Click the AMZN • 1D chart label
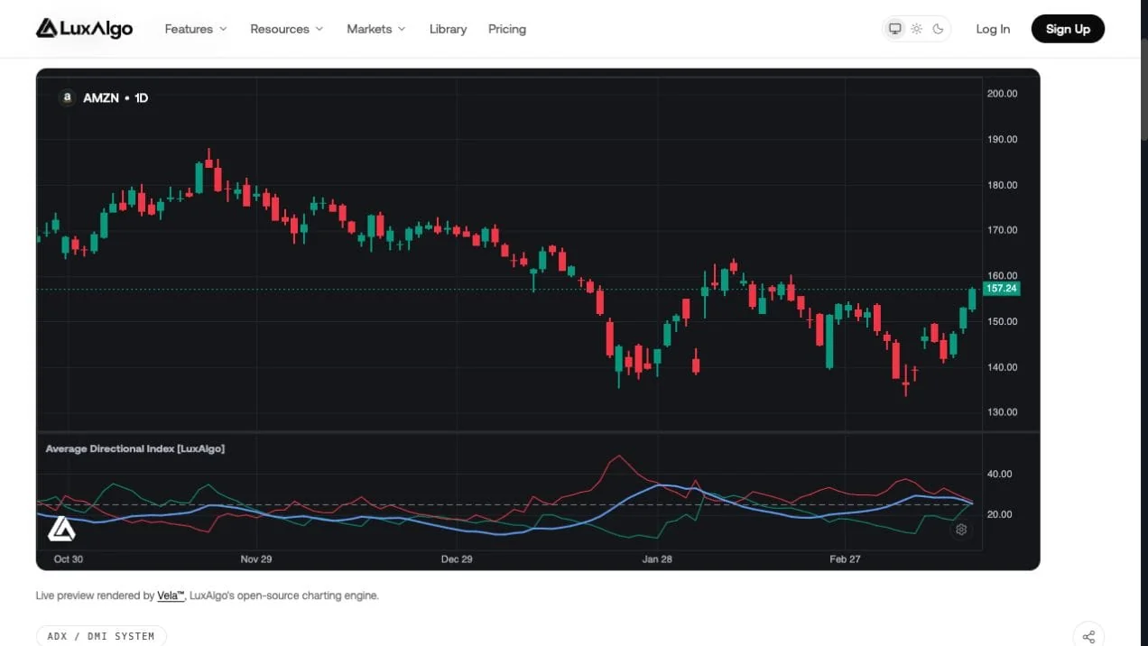This screenshot has height=646, width=1148. click(x=116, y=97)
